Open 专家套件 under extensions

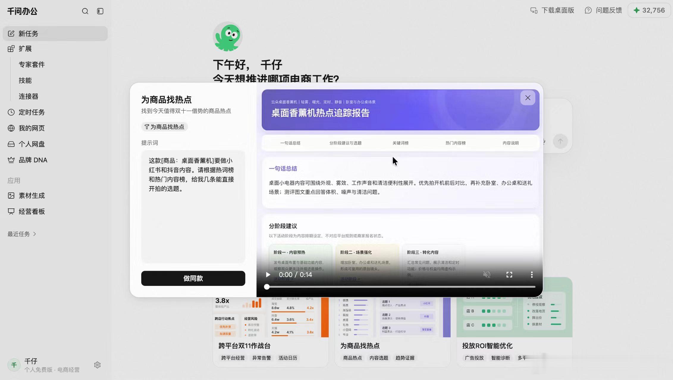point(32,64)
